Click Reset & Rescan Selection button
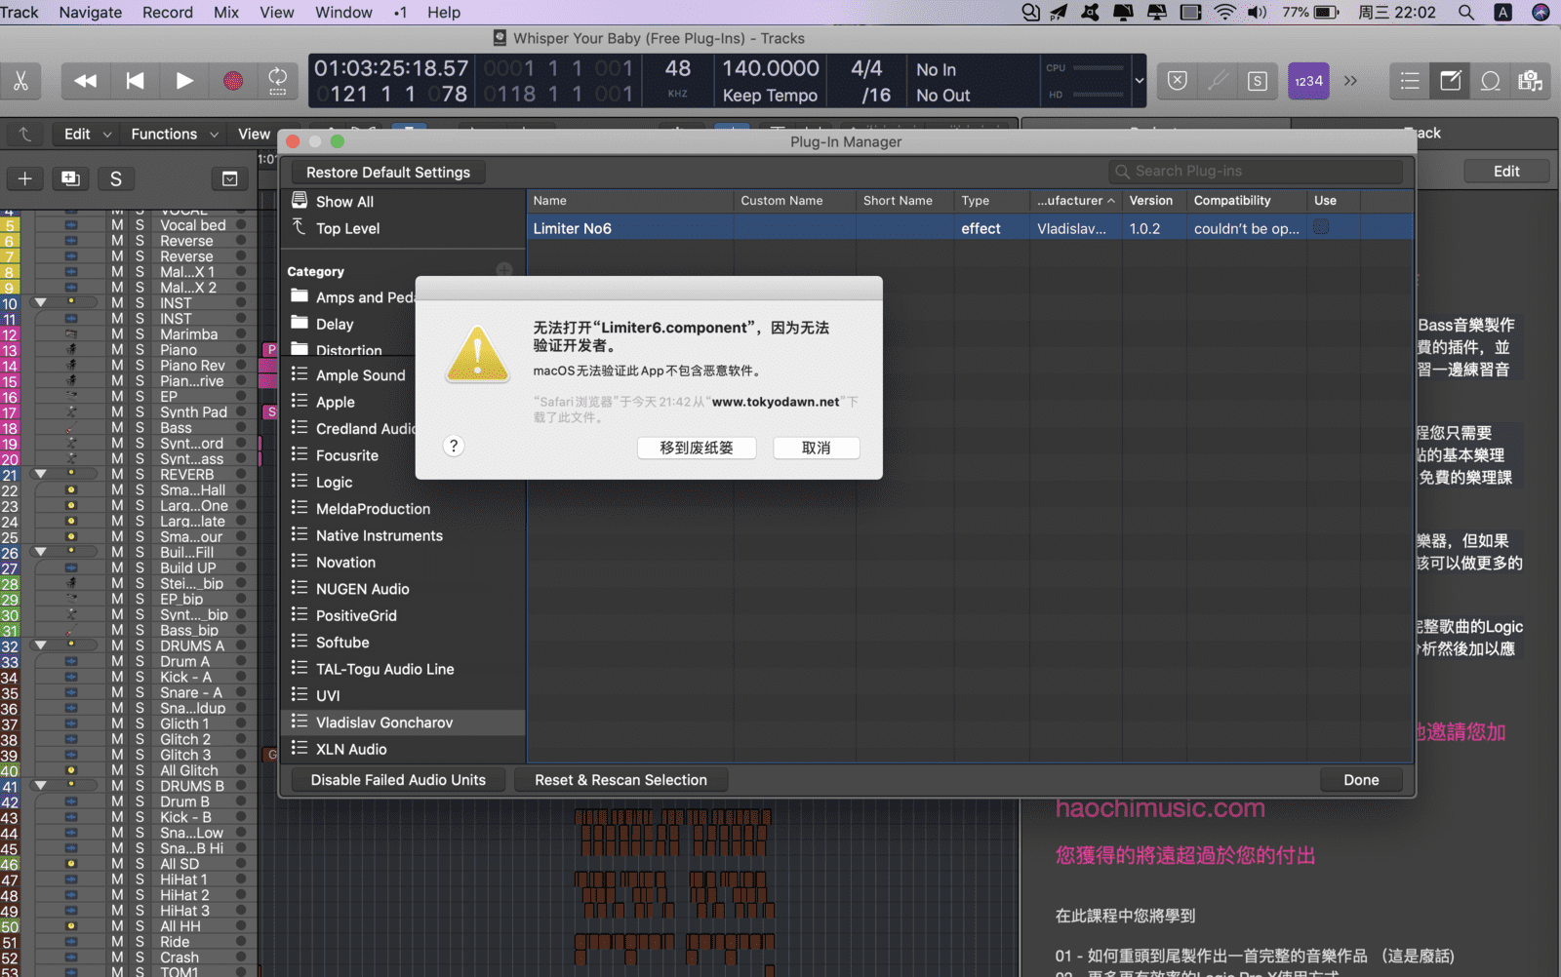This screenshot has width=1561, height=977. [620, 780]
